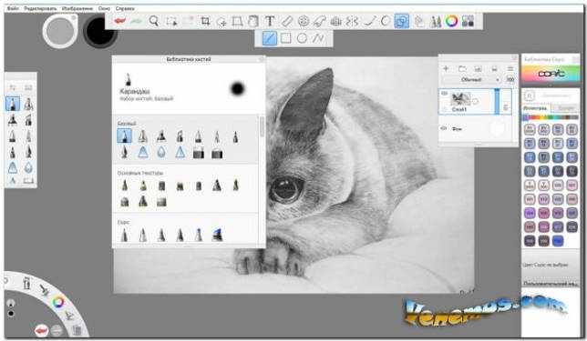Viewport: 587px width, 341px height.
Task: Pick the bright blue Copic swatch
Action: click(558, 241)
